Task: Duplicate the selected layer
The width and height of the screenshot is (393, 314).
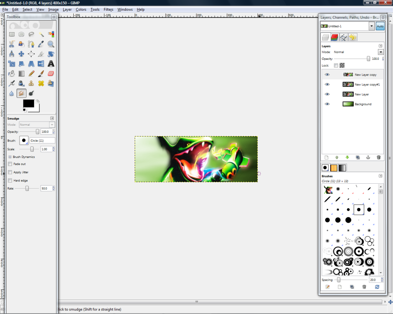Action: coord(358,158)
